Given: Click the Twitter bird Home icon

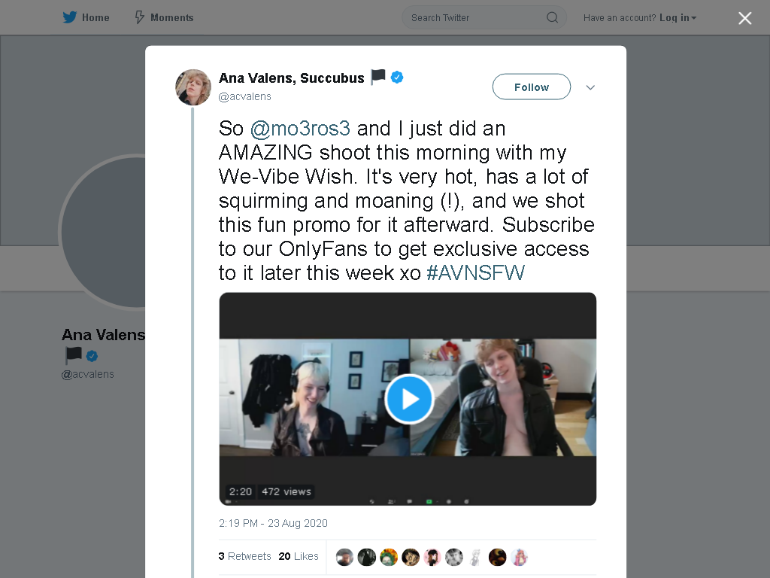Looking at the screenshot, I should click(70, 17).
